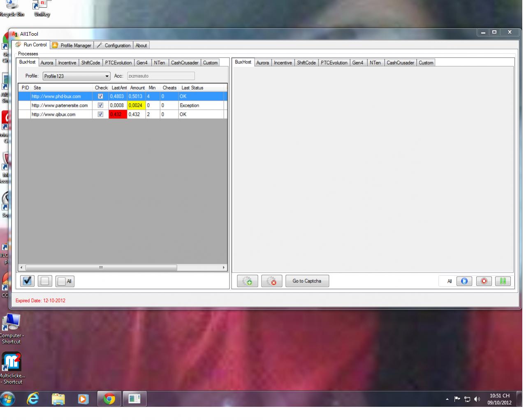Open the Windows Start menu
The width and height of the screenshot is (526, 420).
click(x=8, y=399)
